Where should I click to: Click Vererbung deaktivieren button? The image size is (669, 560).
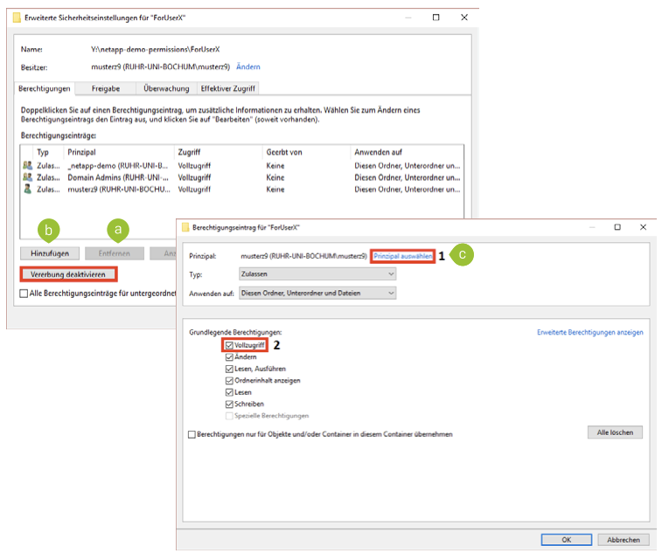point(68,274)
